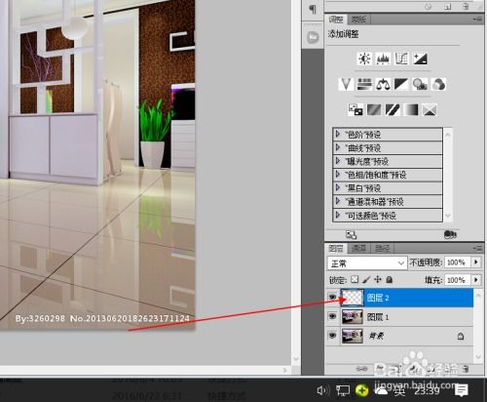
Task: Open the 填充 slider arrow
Action: (476, 280)
